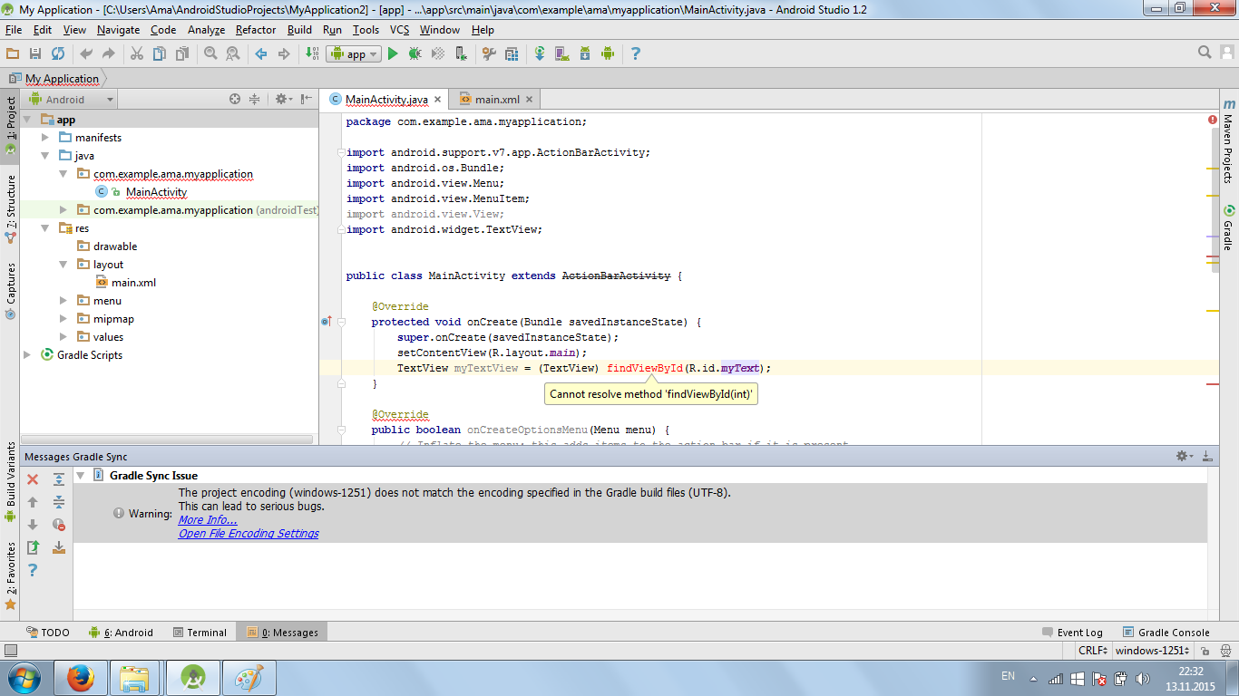
Task: Click the Redo arrow icon
Action: [109, 53]
